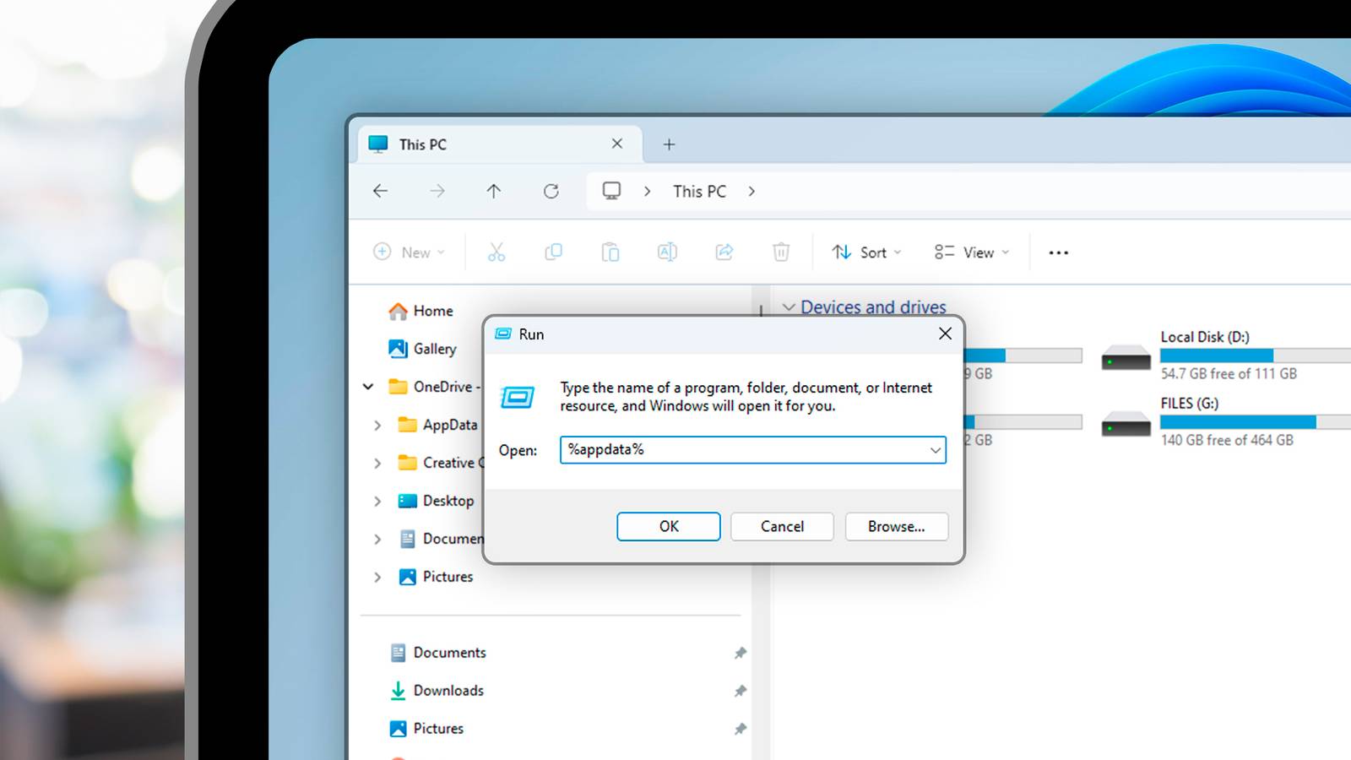This screenshot has height=760, width=1351.
Task: Click inside the Open text field
Action: click(x=743, y=449)
